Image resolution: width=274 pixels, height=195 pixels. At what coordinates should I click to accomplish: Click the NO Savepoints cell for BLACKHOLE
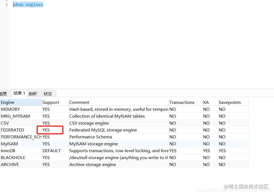click(x=233, y=158)
